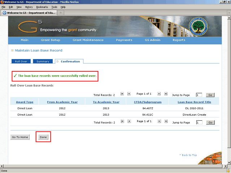Click the Firefox icon in title bar

[x=2, y=2]
